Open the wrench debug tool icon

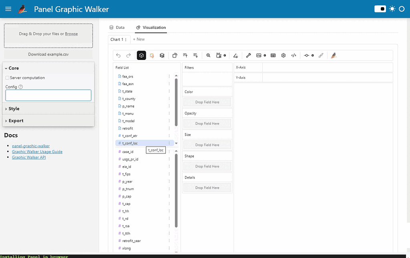pyautogui.click(x=248, y=56)
